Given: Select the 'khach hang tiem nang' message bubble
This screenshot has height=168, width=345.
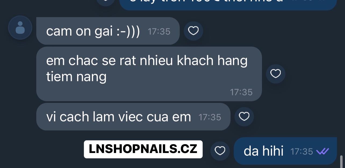Looking at the screenshot, I should [x=149, y=74].
